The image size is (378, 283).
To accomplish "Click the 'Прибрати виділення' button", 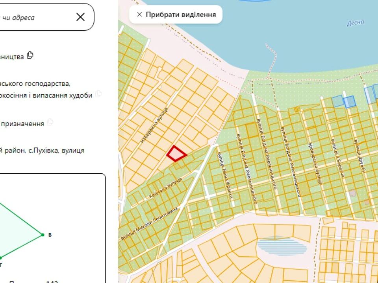I will coord(176,15).
